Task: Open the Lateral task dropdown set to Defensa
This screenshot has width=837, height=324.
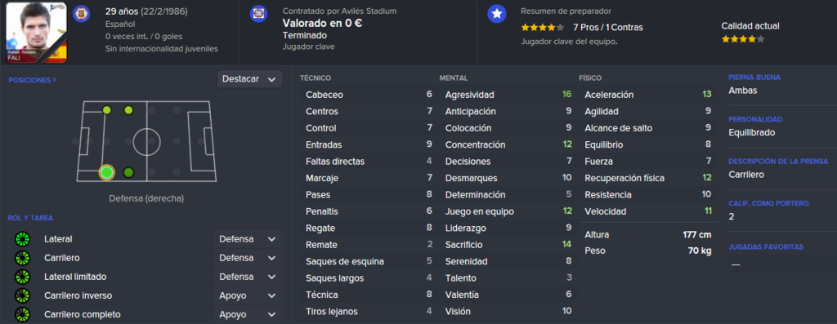Action: pyautogui.click(x=248, y=239)
